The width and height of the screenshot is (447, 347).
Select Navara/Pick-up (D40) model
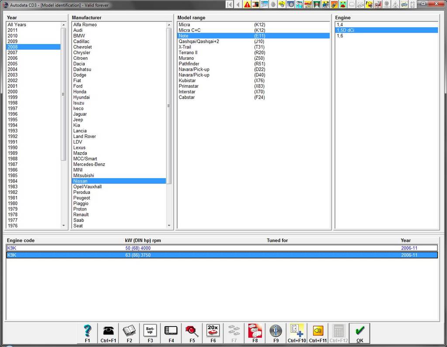[x=254, y=75]
